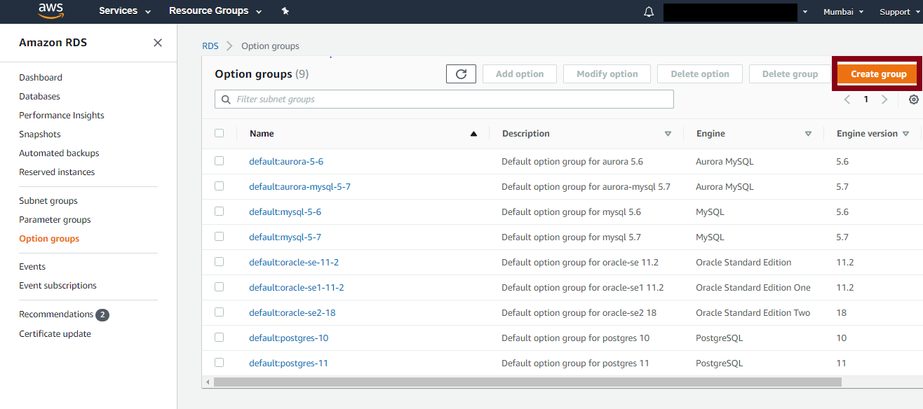Image resolution: width=923 pixels, height=409 pixels.
Task: Expand the Services dropdown menu
Action: pyautogui.click(x=125, y=11)
